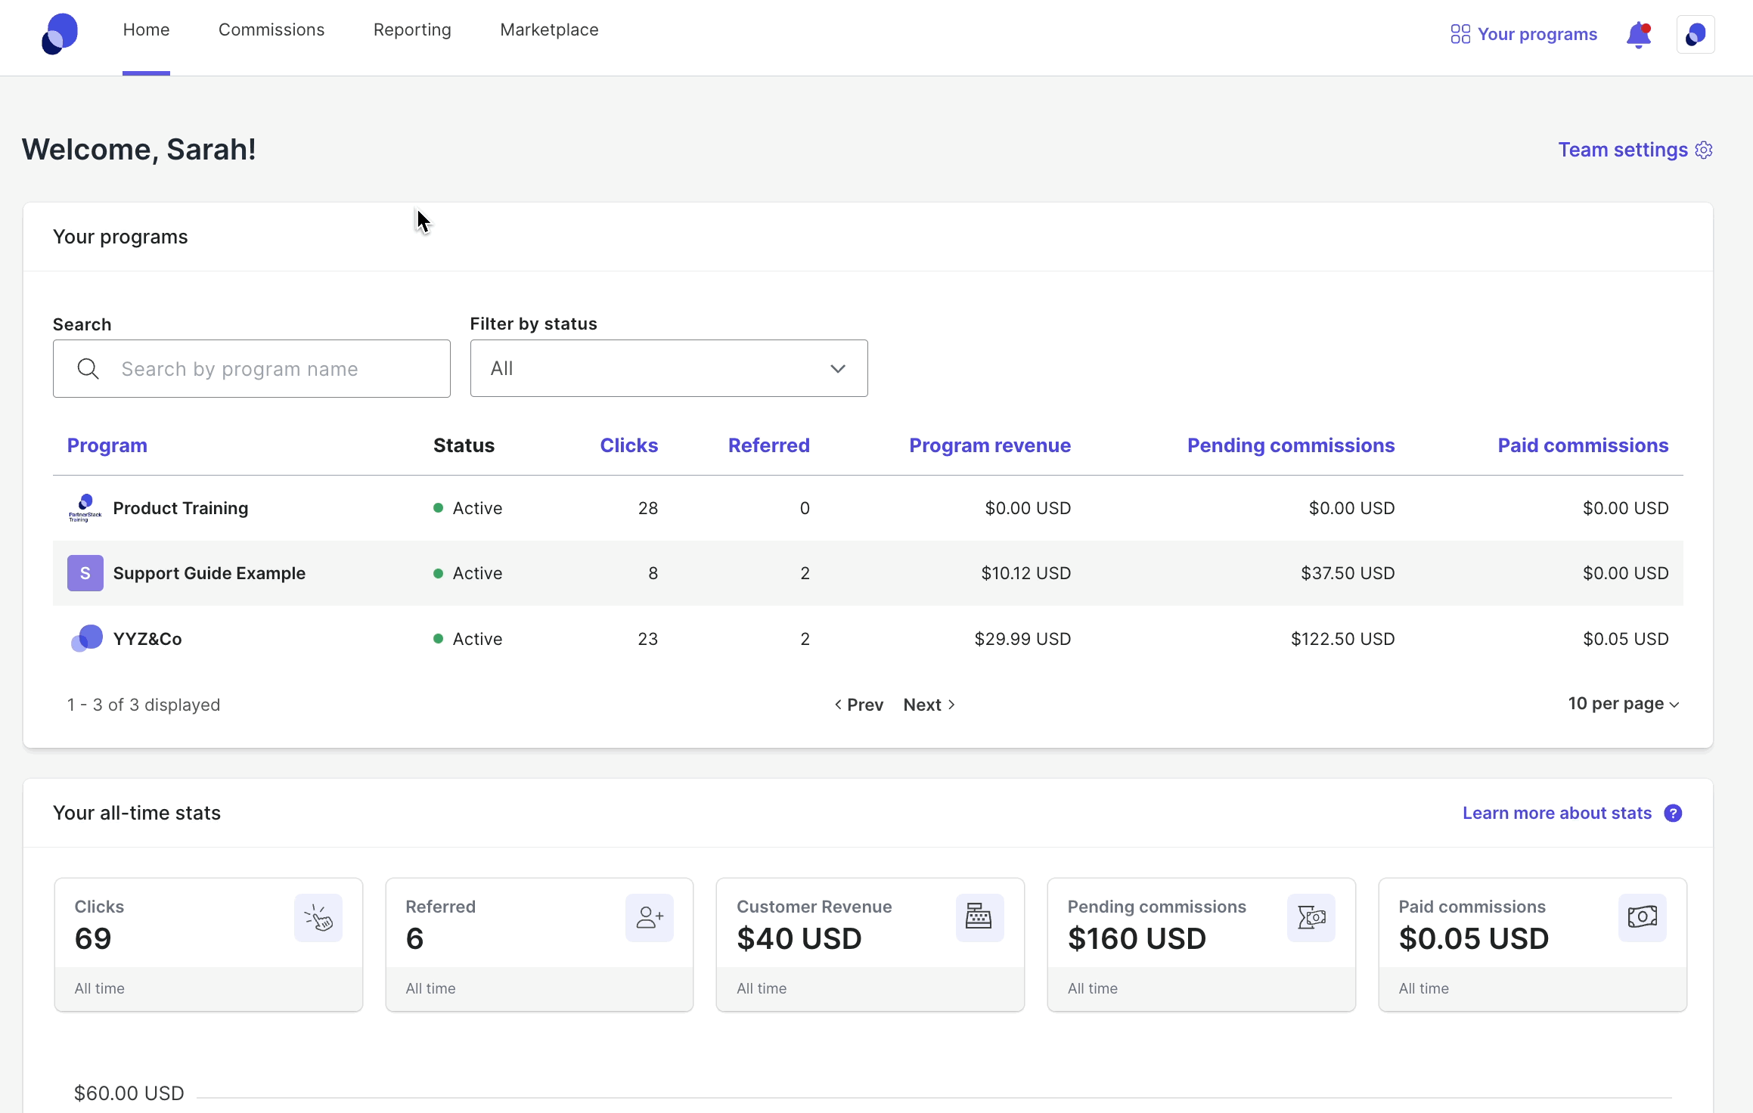Image resolution: width=1753 pixels, height=1113 pixels.
Task: Click the $29.99 USD program revenue value
Action: [x=1022, y=639]
